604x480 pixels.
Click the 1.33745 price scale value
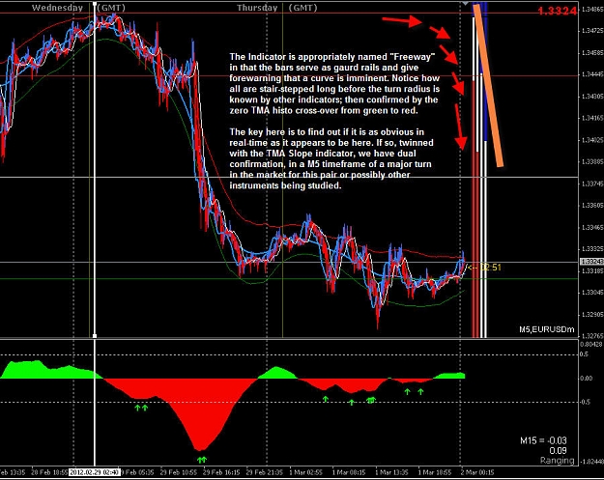tap(592, 184)
